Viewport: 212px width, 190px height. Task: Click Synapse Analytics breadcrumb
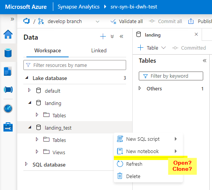79,7
